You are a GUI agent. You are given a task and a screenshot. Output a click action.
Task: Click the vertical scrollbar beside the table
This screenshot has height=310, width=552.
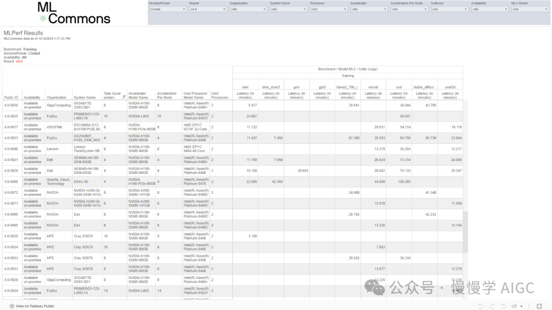click(466, 231)
